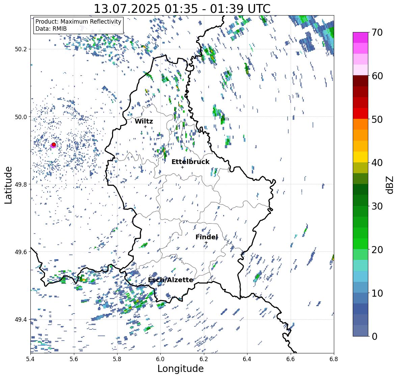Pick the dark maroon swatch just below 60

tap(361, 81)
